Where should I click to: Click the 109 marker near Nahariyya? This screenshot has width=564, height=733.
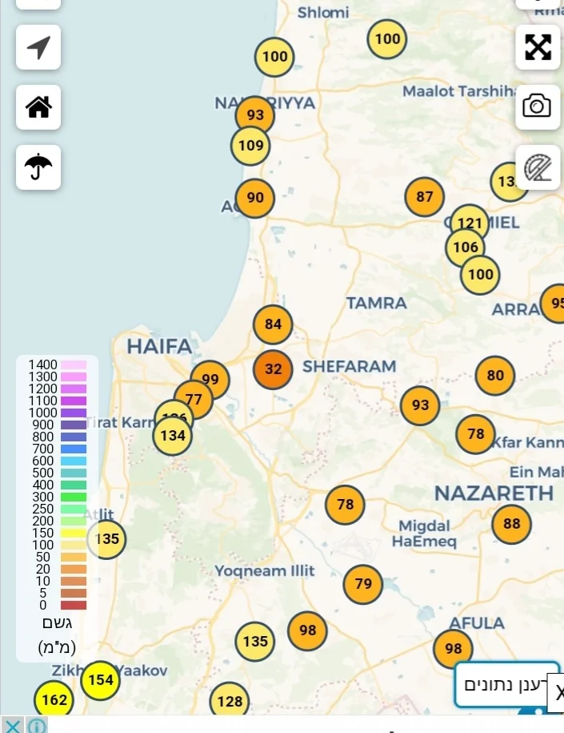250,146
